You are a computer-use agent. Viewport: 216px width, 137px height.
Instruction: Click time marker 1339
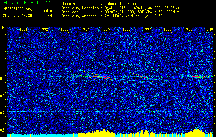(188, 29)
